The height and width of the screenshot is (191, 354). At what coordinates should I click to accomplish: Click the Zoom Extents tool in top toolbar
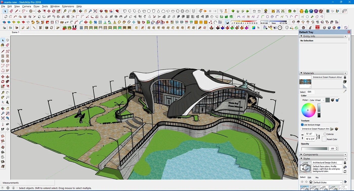[95, 11]
